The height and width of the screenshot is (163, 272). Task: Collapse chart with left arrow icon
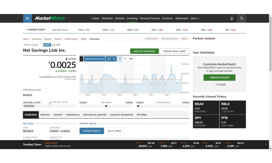coord(81,59)
